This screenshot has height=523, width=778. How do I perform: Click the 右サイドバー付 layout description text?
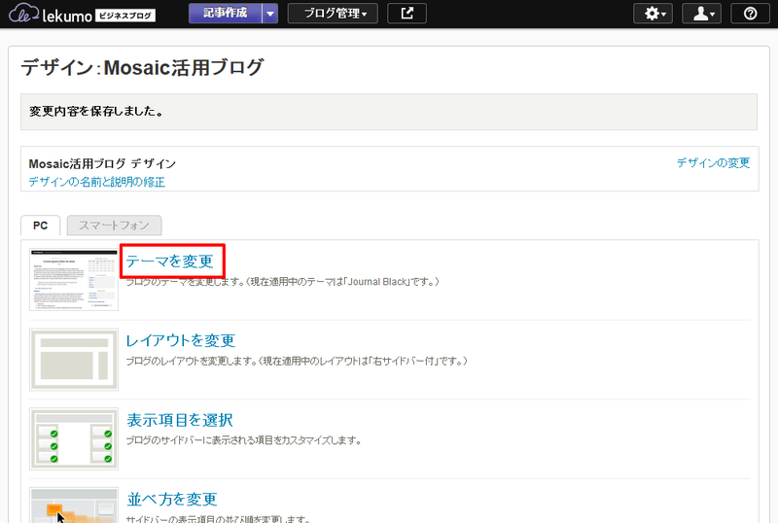pyautogui.click(x=297, y=362)
